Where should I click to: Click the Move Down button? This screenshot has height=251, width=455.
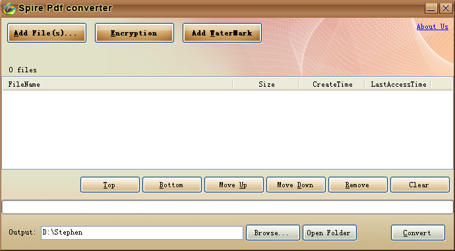[x=296, y=185]
